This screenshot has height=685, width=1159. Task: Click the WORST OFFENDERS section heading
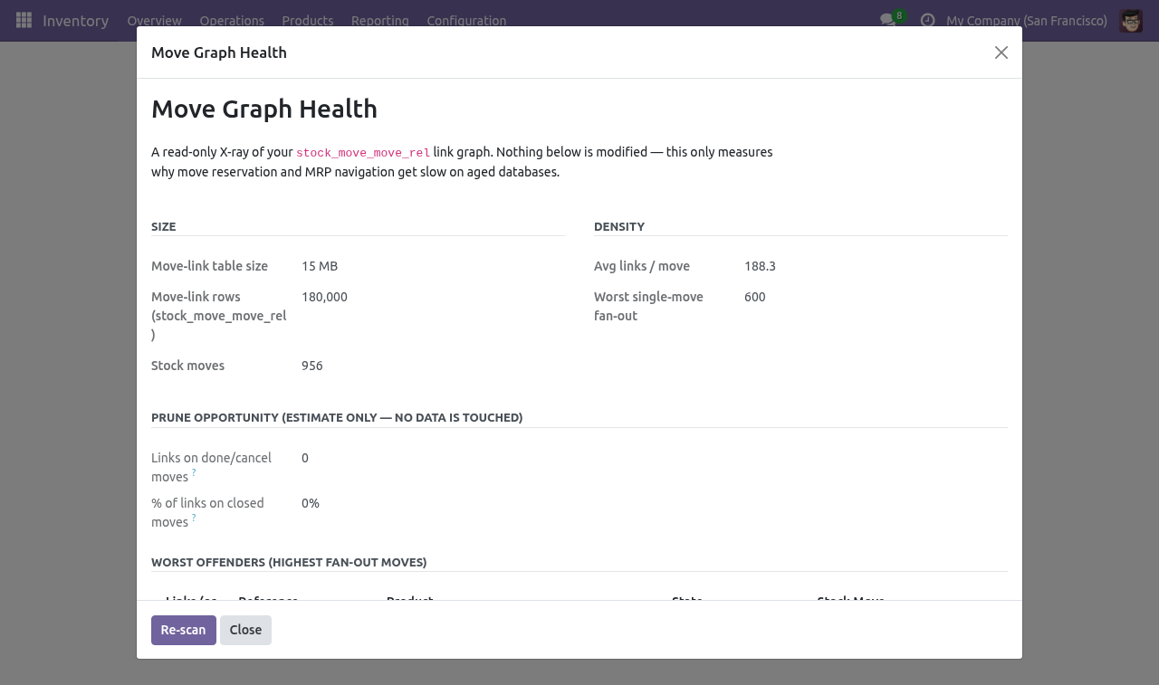pos(289,562)
